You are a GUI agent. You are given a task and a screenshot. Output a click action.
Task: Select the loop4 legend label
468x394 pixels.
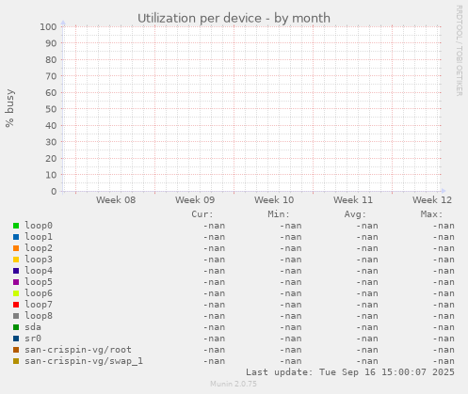pyautogui.click(x=39, y=271)
